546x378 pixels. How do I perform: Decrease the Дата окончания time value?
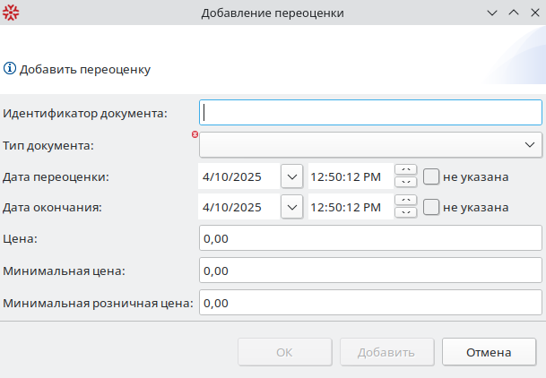tap(406, 213)
